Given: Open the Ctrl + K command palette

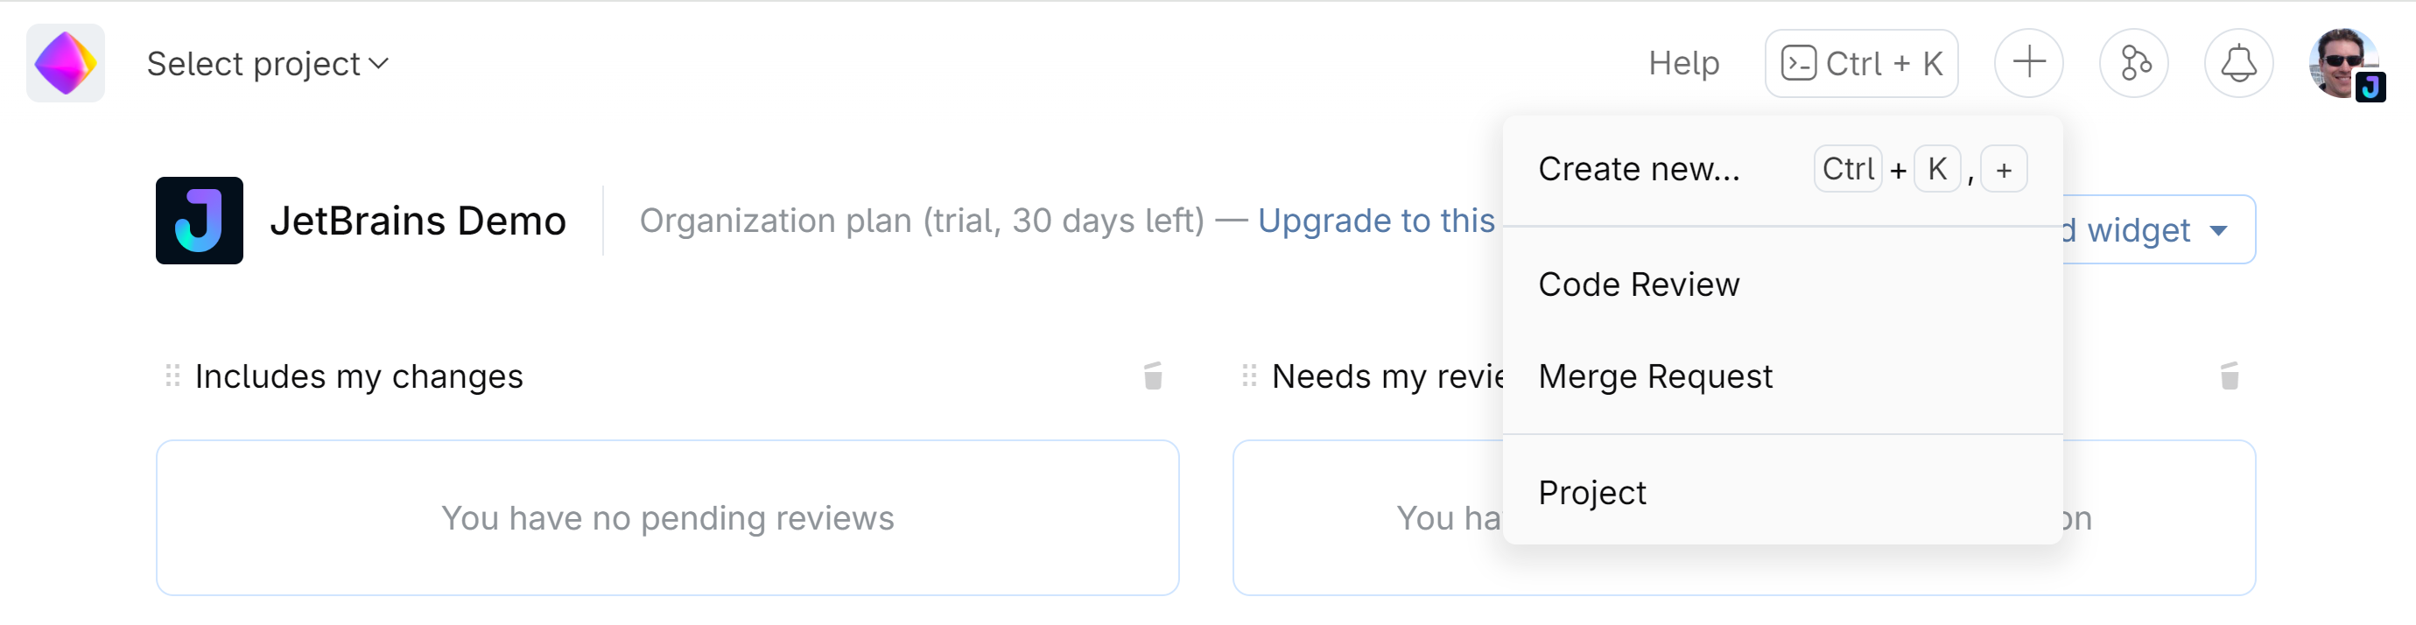Looking at the screenshot, I should pos(1861,63).
